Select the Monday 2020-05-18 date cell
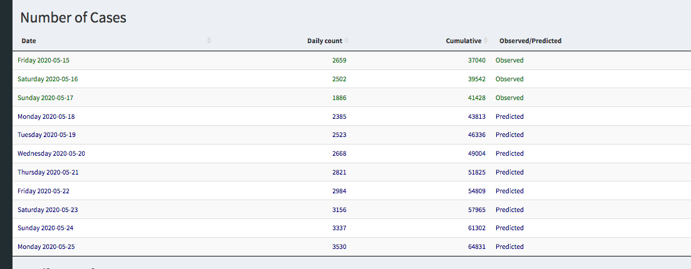Image resolution: width=691 pixels, height=269 pixels. coord(46,117)
